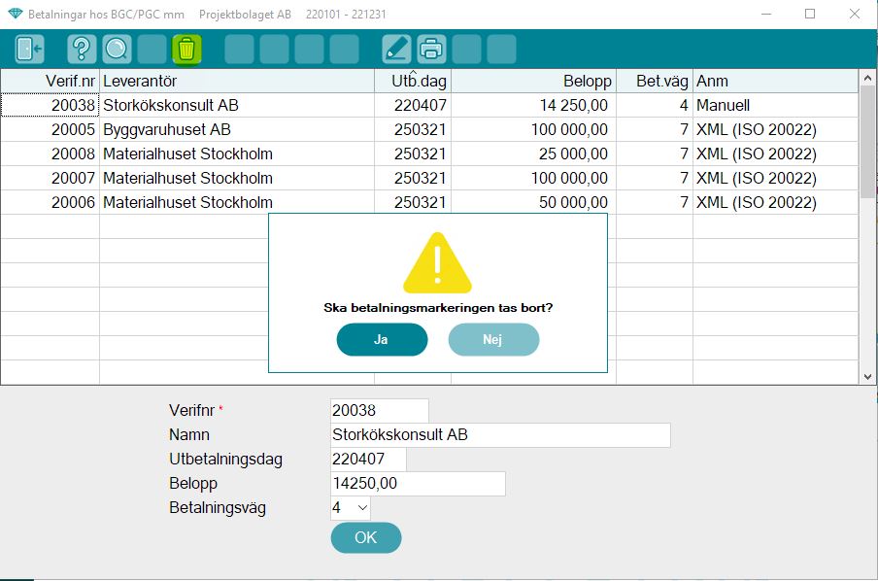The height and width of the screenshot is (581, 878).
Task: Click the pencil edit icon
Action: (396, 50)
